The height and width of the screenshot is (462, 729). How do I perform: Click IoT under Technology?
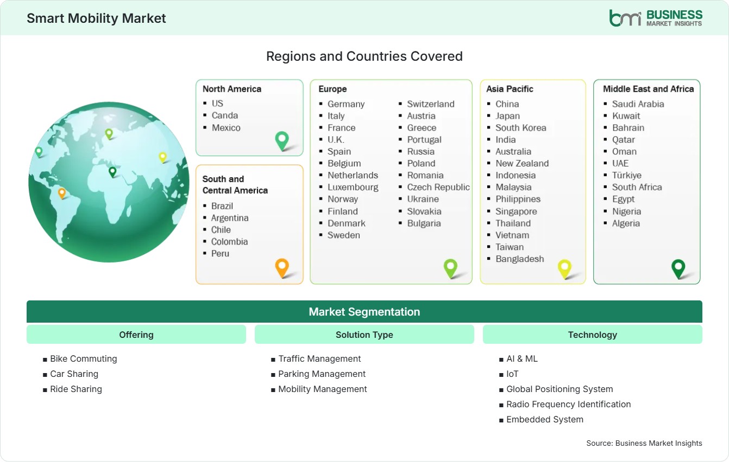click(x=513, y=374)
